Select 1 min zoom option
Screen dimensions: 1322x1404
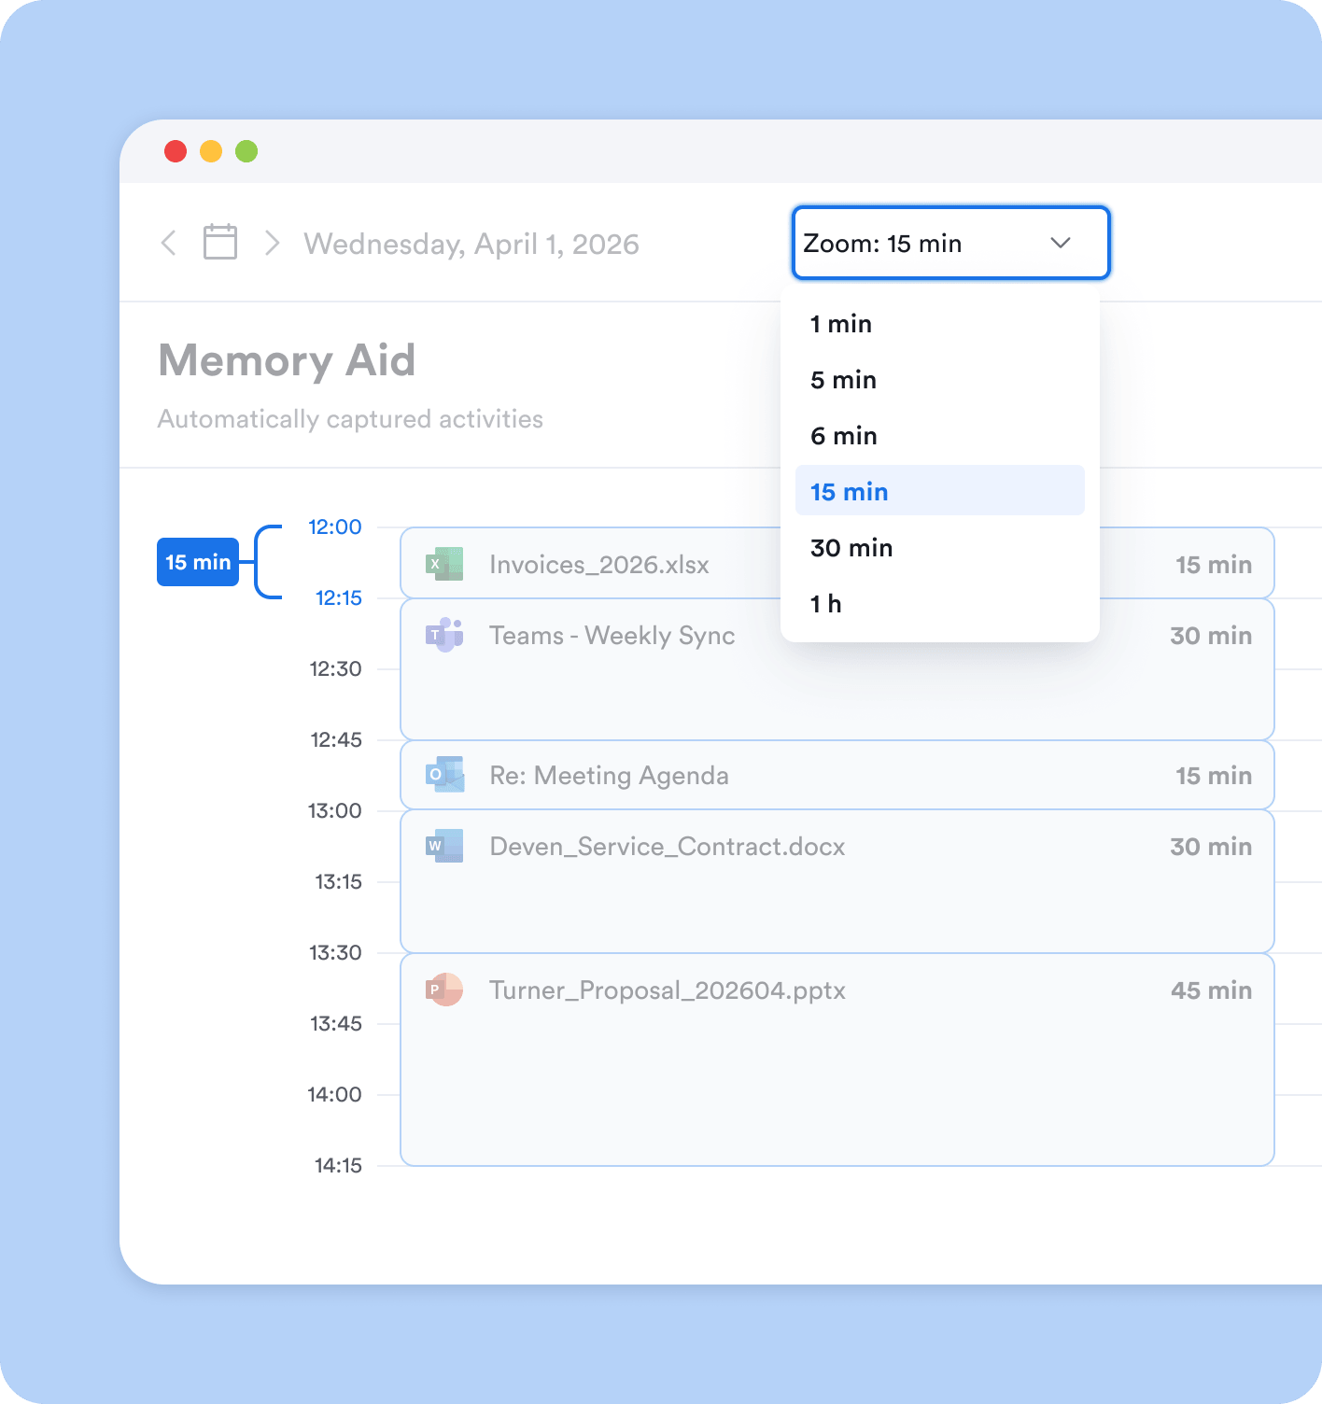pos(939,324)
